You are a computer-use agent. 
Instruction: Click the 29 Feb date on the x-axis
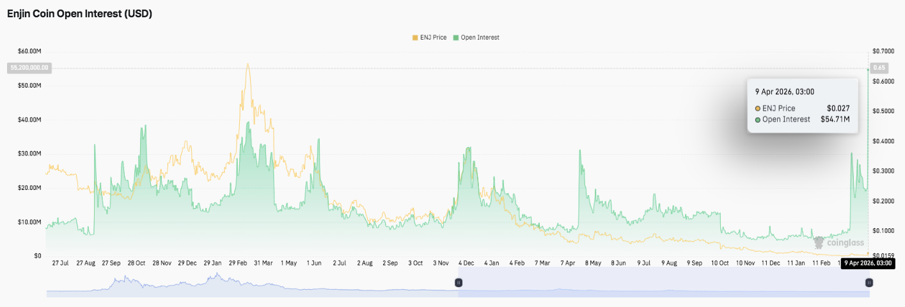pos(239,263)
